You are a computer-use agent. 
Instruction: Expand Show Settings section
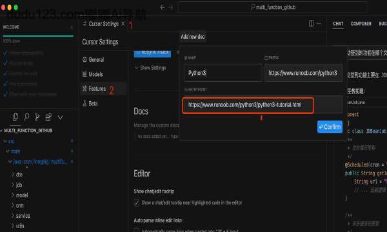150,68
